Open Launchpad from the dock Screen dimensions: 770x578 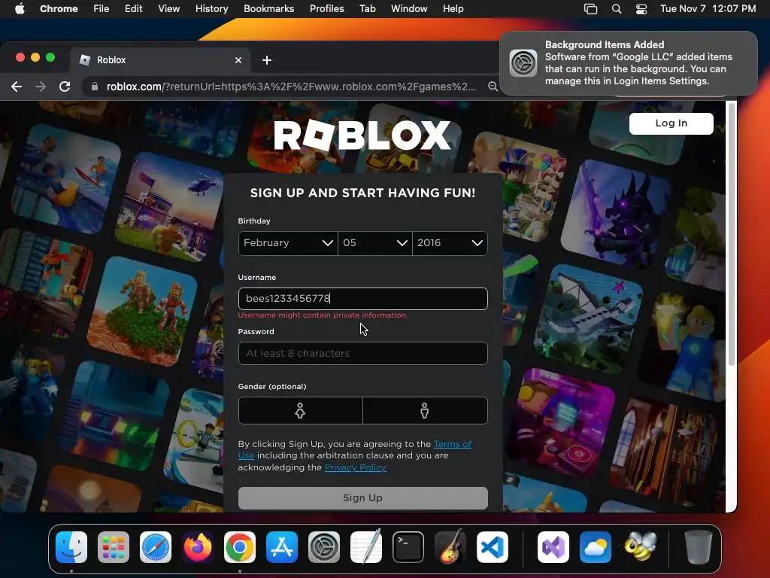point(114,547)
